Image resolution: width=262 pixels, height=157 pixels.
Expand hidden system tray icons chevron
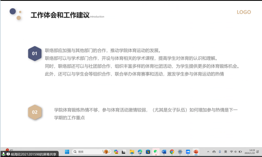point(208,152)
